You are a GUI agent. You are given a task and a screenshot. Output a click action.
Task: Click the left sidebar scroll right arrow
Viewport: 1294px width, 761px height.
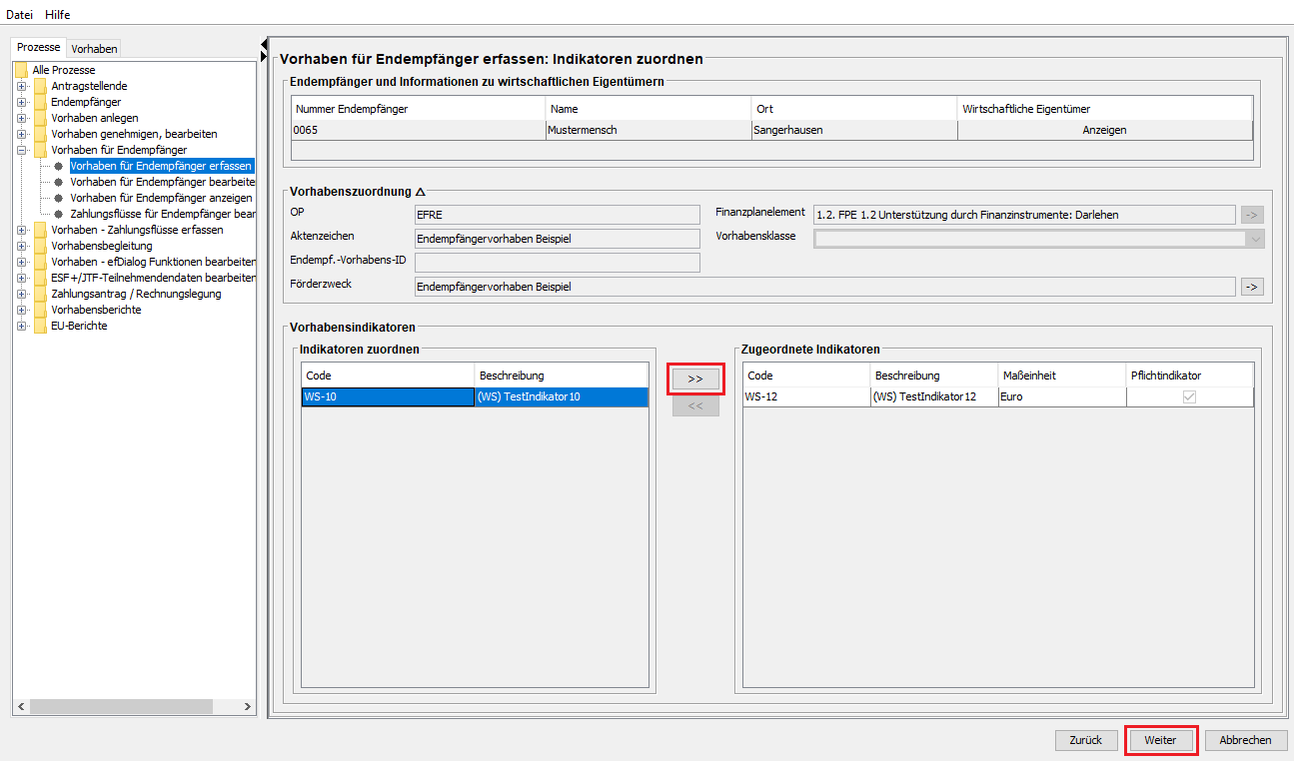click(249, 706)
